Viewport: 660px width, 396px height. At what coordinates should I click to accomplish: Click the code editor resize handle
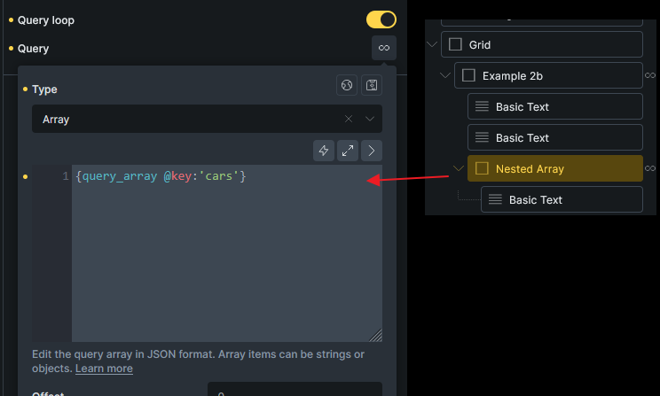tap(376, 336)
